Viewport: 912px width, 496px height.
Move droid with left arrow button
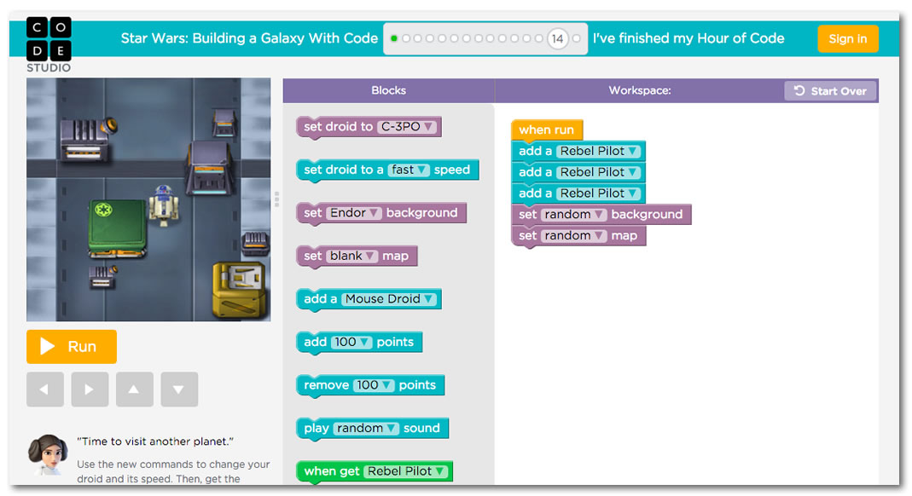point(44,389)
